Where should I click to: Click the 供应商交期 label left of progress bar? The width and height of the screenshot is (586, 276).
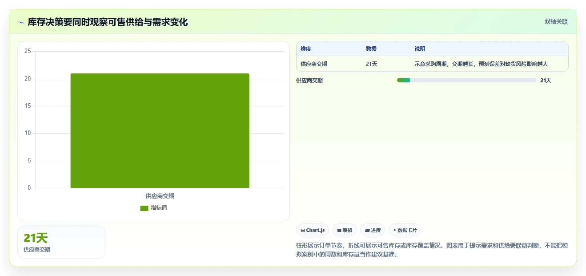click(x=309, y=81)
